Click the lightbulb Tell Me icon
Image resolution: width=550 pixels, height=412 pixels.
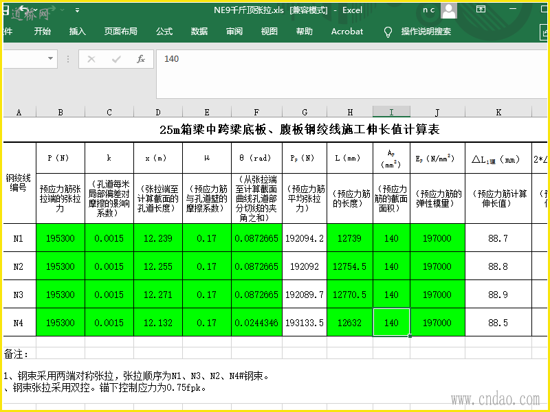(388, 32)
